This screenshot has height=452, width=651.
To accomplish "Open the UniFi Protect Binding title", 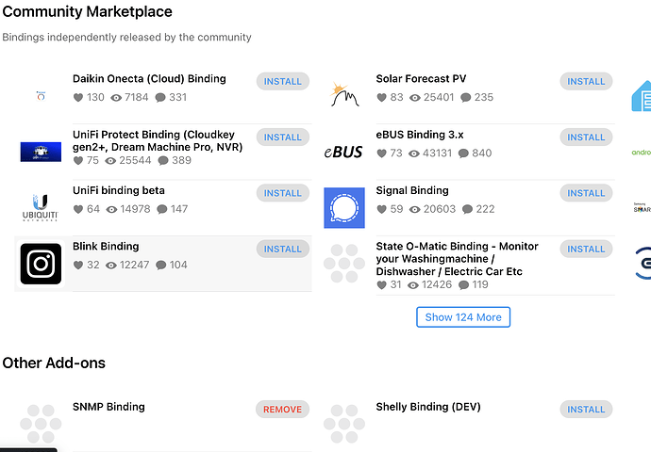I will tap(158, 141).
